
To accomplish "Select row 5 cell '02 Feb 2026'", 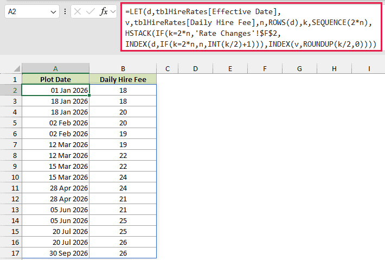I will click(x=55, y=123).
